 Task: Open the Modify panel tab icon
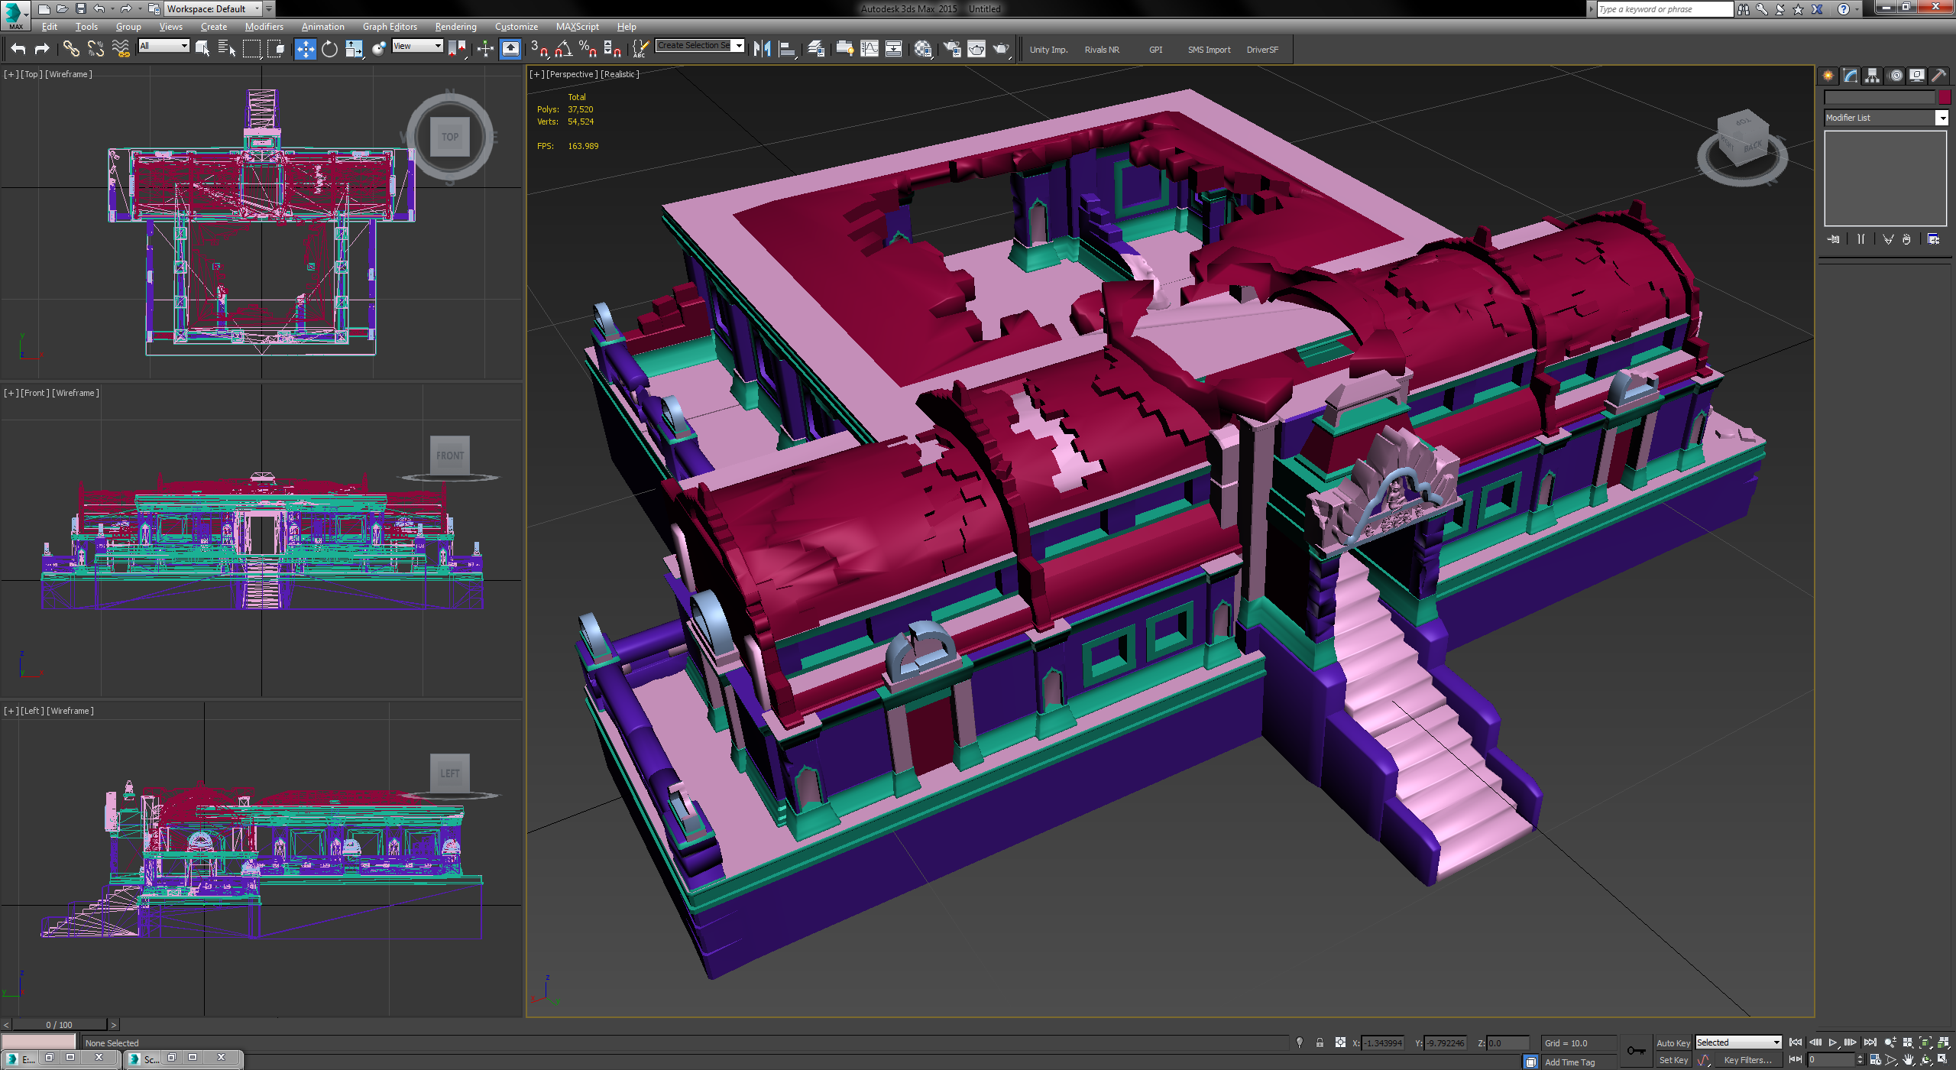(1850, 76)
